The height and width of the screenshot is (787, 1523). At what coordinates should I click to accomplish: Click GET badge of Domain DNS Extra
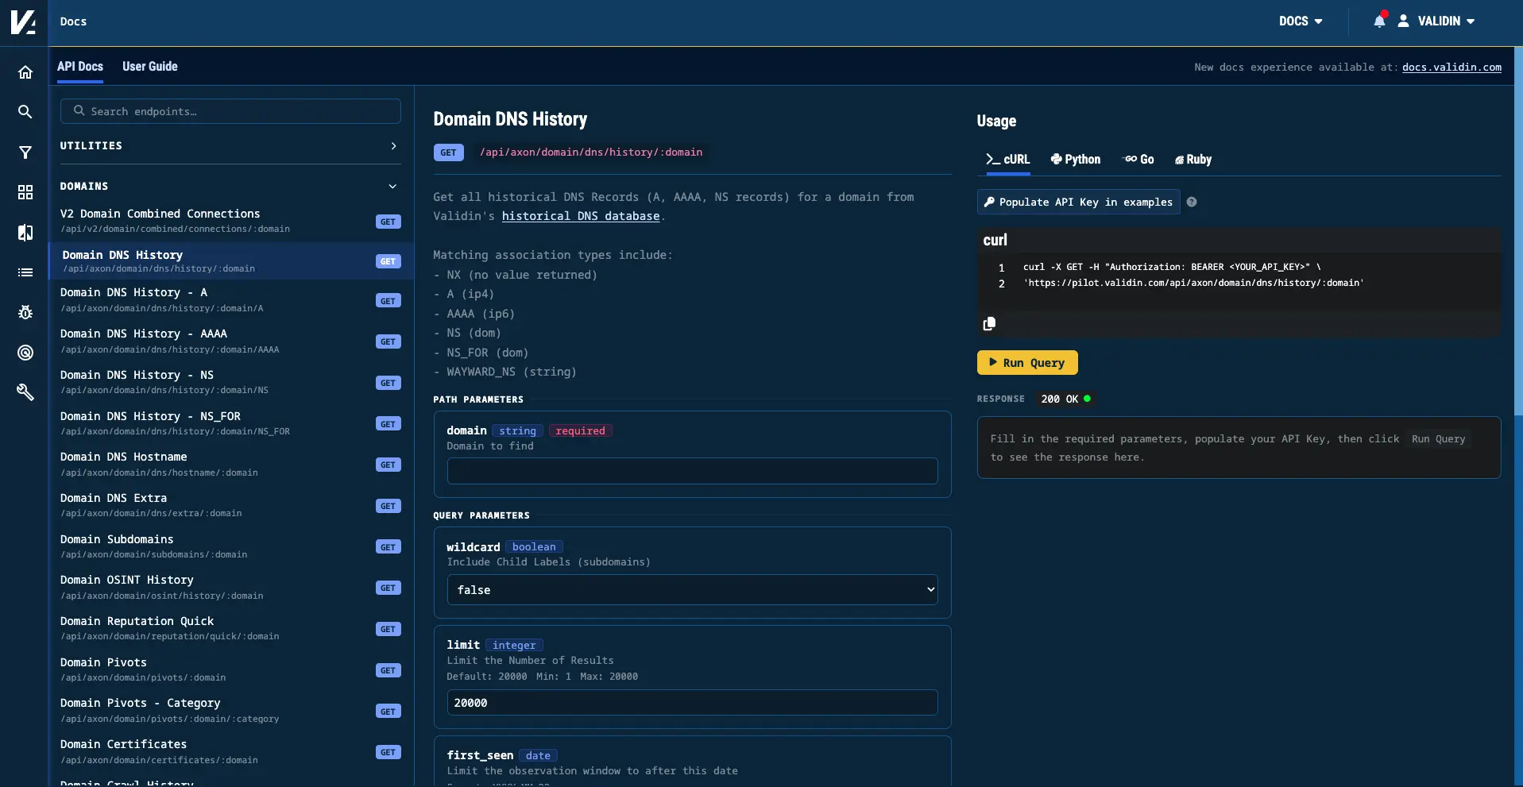click(388, 506)
